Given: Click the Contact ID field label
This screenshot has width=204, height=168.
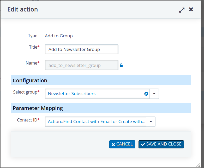Looking at the screenshot, I should coord(28,120).
